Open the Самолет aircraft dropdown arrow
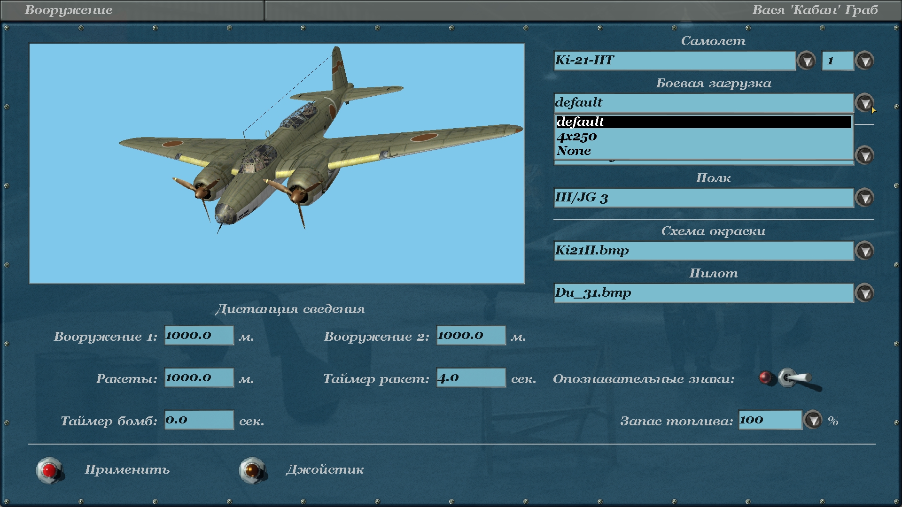Image resolution: width=902 pixels, height=507 pixels. (x=807, y=61)
